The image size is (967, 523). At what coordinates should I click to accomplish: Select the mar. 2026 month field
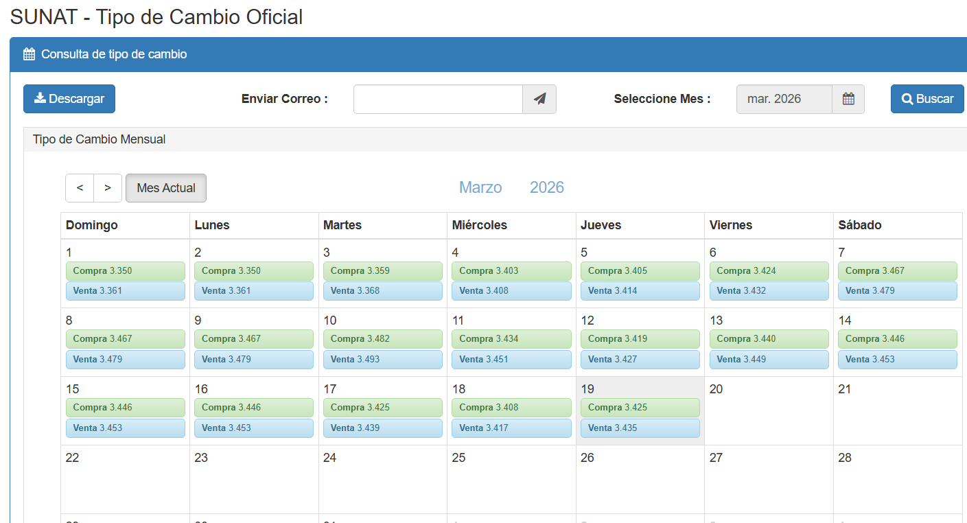tap(784, 99)
